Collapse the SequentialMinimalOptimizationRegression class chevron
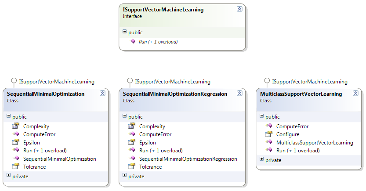 [239, 93]
